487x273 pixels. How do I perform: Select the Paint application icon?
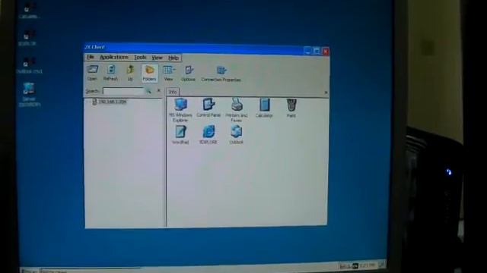coord(291,108)
